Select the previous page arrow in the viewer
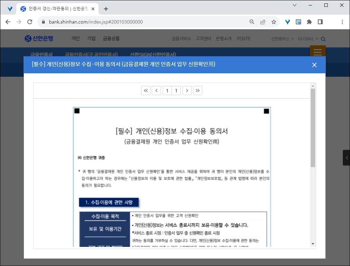Viewport: 350px width, 266px height. click(156, 90)
